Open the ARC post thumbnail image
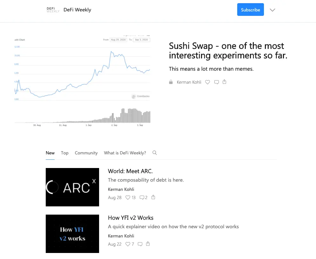The width and height of the screenshot is (316, 259). coord(72,187)
